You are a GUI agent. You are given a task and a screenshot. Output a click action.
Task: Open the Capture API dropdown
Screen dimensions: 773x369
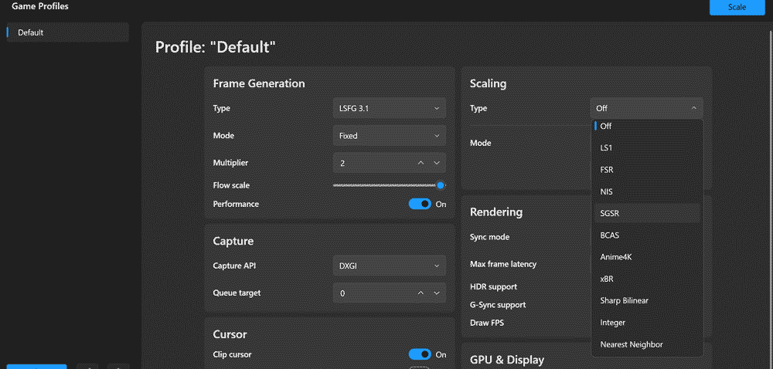389,266
